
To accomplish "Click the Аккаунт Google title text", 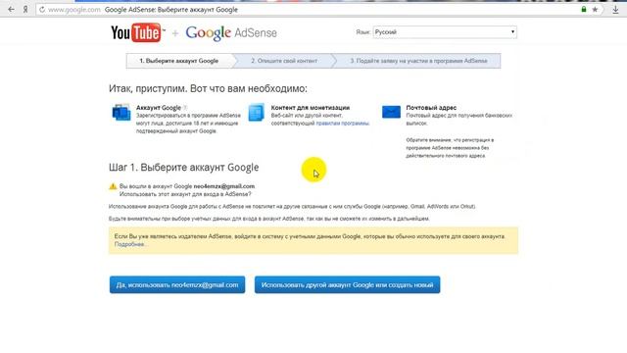I will click(x=159, y=108).
